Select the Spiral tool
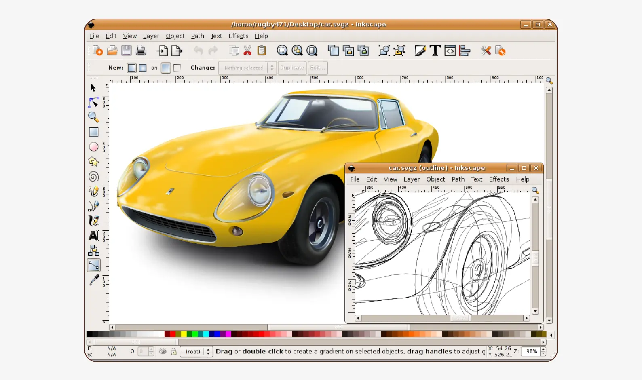The width and height of the screenshot is (642, 380). click(93, 176)
